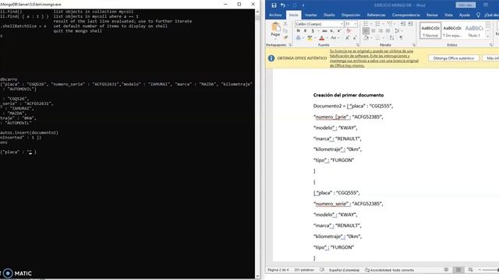This screenshot has width=499, height=280.
Task: Adjust the Word zoom slider
Action: pyautogui.click(x=490, y=270)
